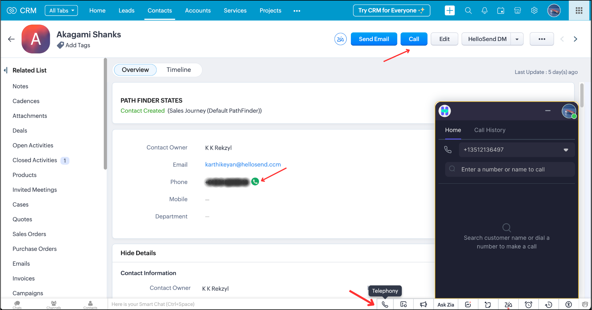Focus the Enter a number or name field

coord(510,169)
